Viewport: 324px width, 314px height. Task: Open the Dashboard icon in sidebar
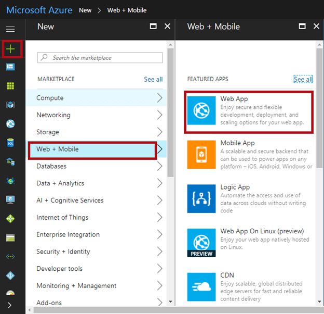pos(10,67)
